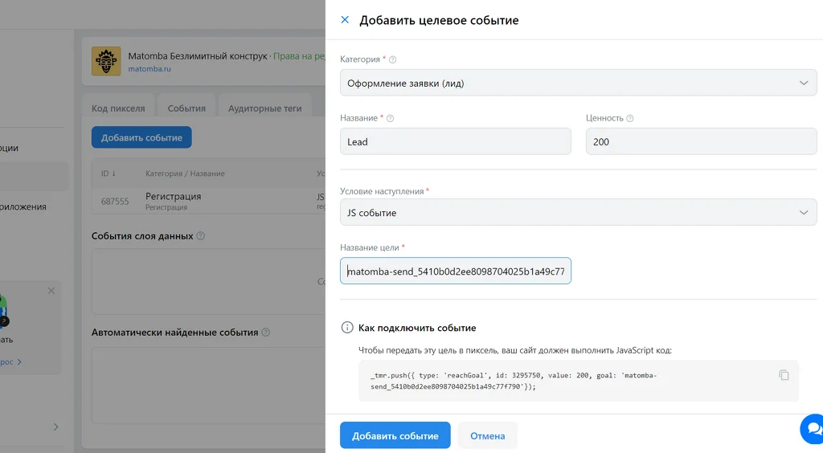Switch to the Аудиторные теги tab
823x453 pixels.
point(264,108)
